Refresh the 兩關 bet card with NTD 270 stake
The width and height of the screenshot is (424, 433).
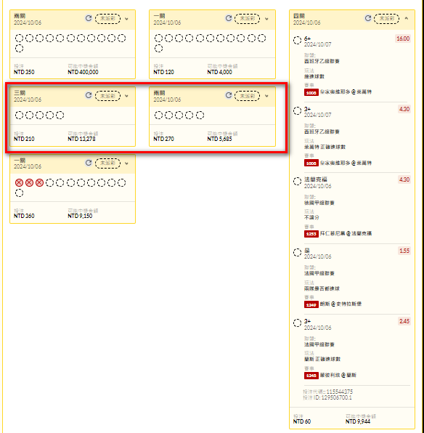228,96
